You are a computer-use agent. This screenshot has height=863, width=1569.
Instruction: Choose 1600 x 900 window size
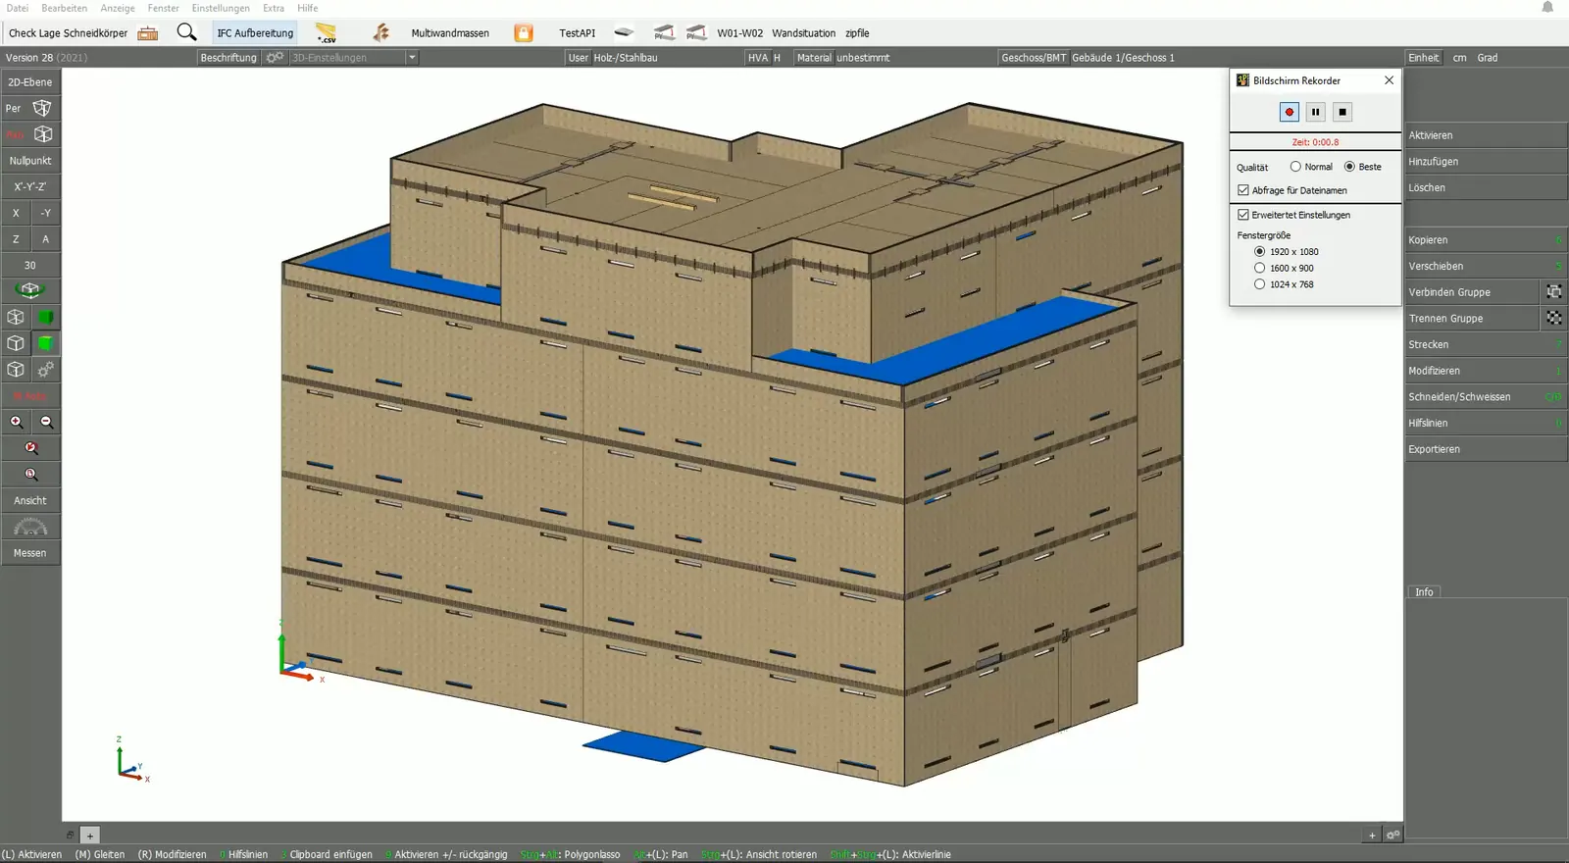tap(1260, 268)
